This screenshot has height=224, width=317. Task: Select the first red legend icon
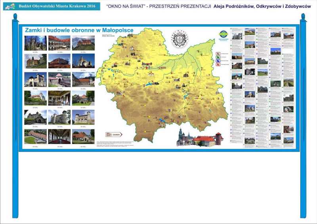218,53
